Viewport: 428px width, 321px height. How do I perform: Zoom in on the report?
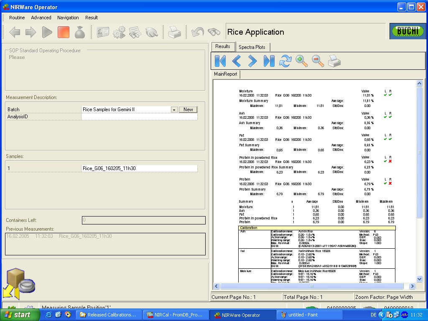(302, 61)
